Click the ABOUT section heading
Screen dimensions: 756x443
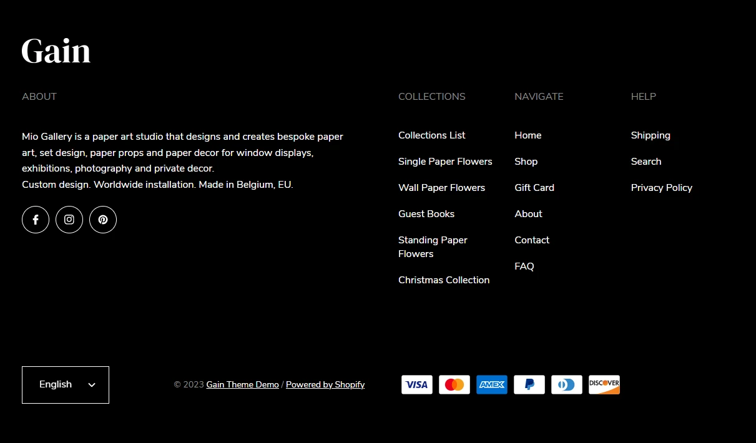(x=39, y=97)
